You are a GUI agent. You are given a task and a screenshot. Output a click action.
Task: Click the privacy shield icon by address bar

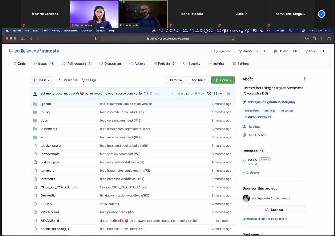coord(96,38)
